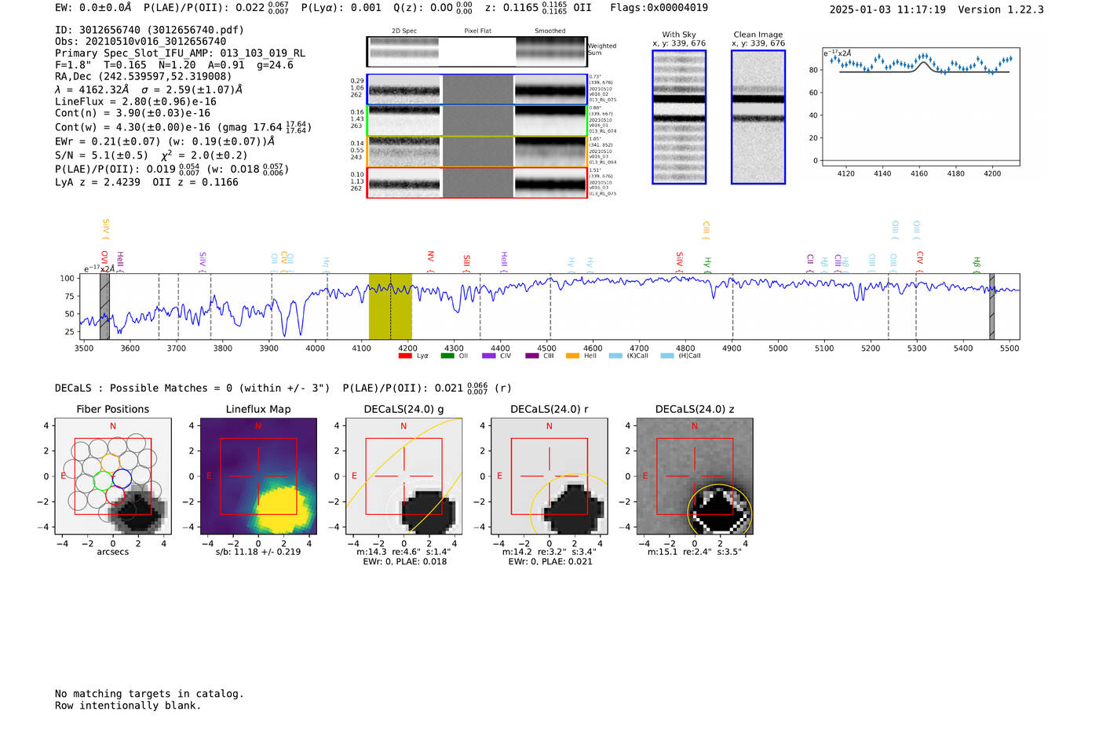
Task: Select the green-bordered 2D spectrum row
Action: click(x=477, y=121)
